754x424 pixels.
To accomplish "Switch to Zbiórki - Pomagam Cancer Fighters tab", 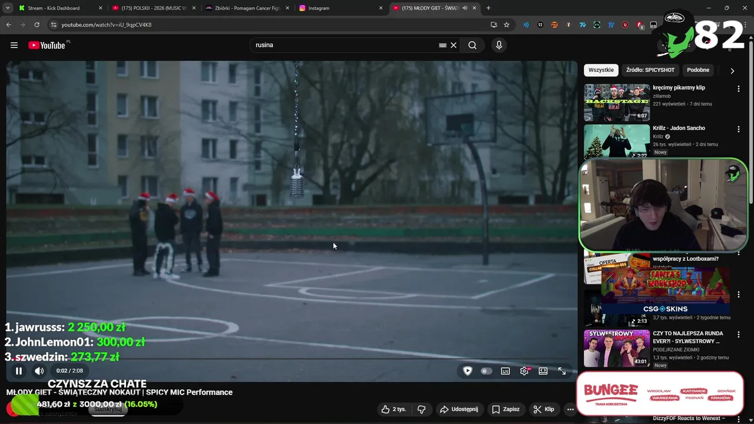I will click(247, 8).
